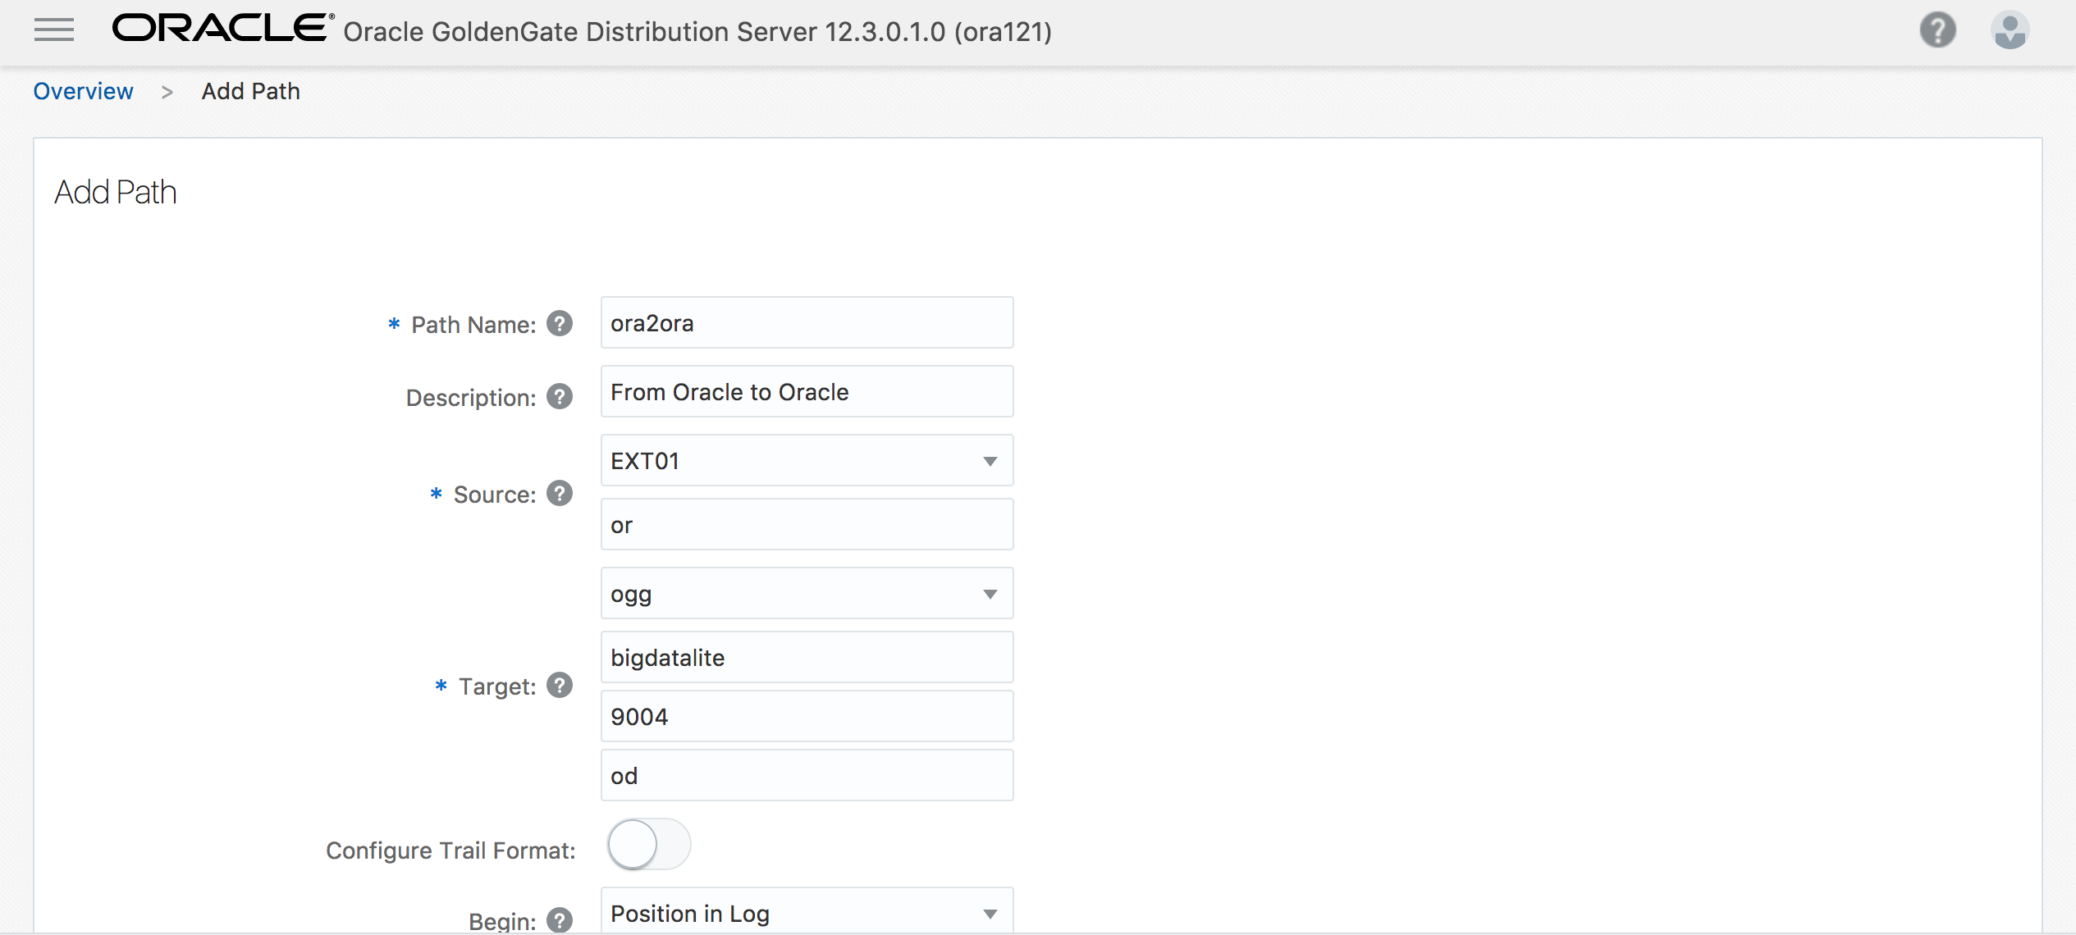The image size is (2076, 935).
Task: Click the help icon next to Target
Action: (x=560, y=685)
